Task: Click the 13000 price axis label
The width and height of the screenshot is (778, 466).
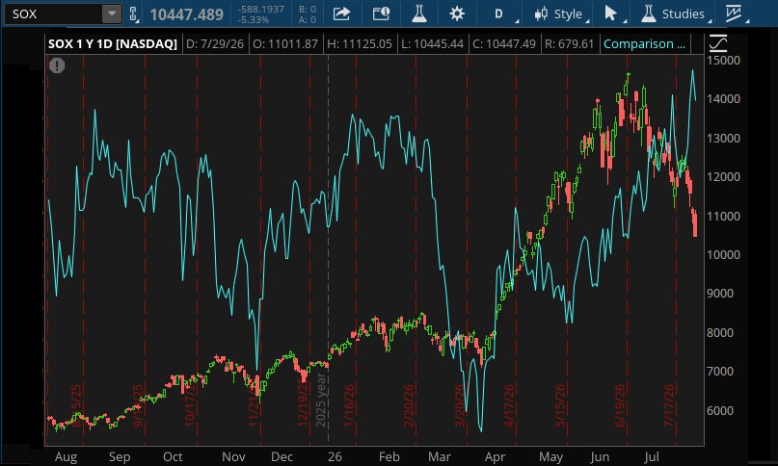Action: coord(723,138)
